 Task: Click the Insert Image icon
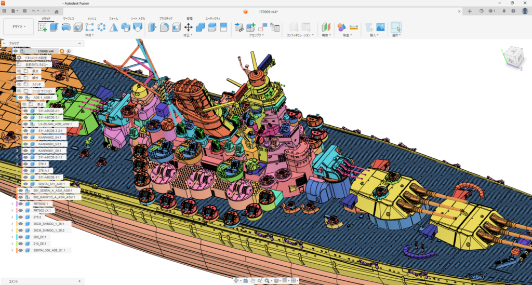coord(380,27)
